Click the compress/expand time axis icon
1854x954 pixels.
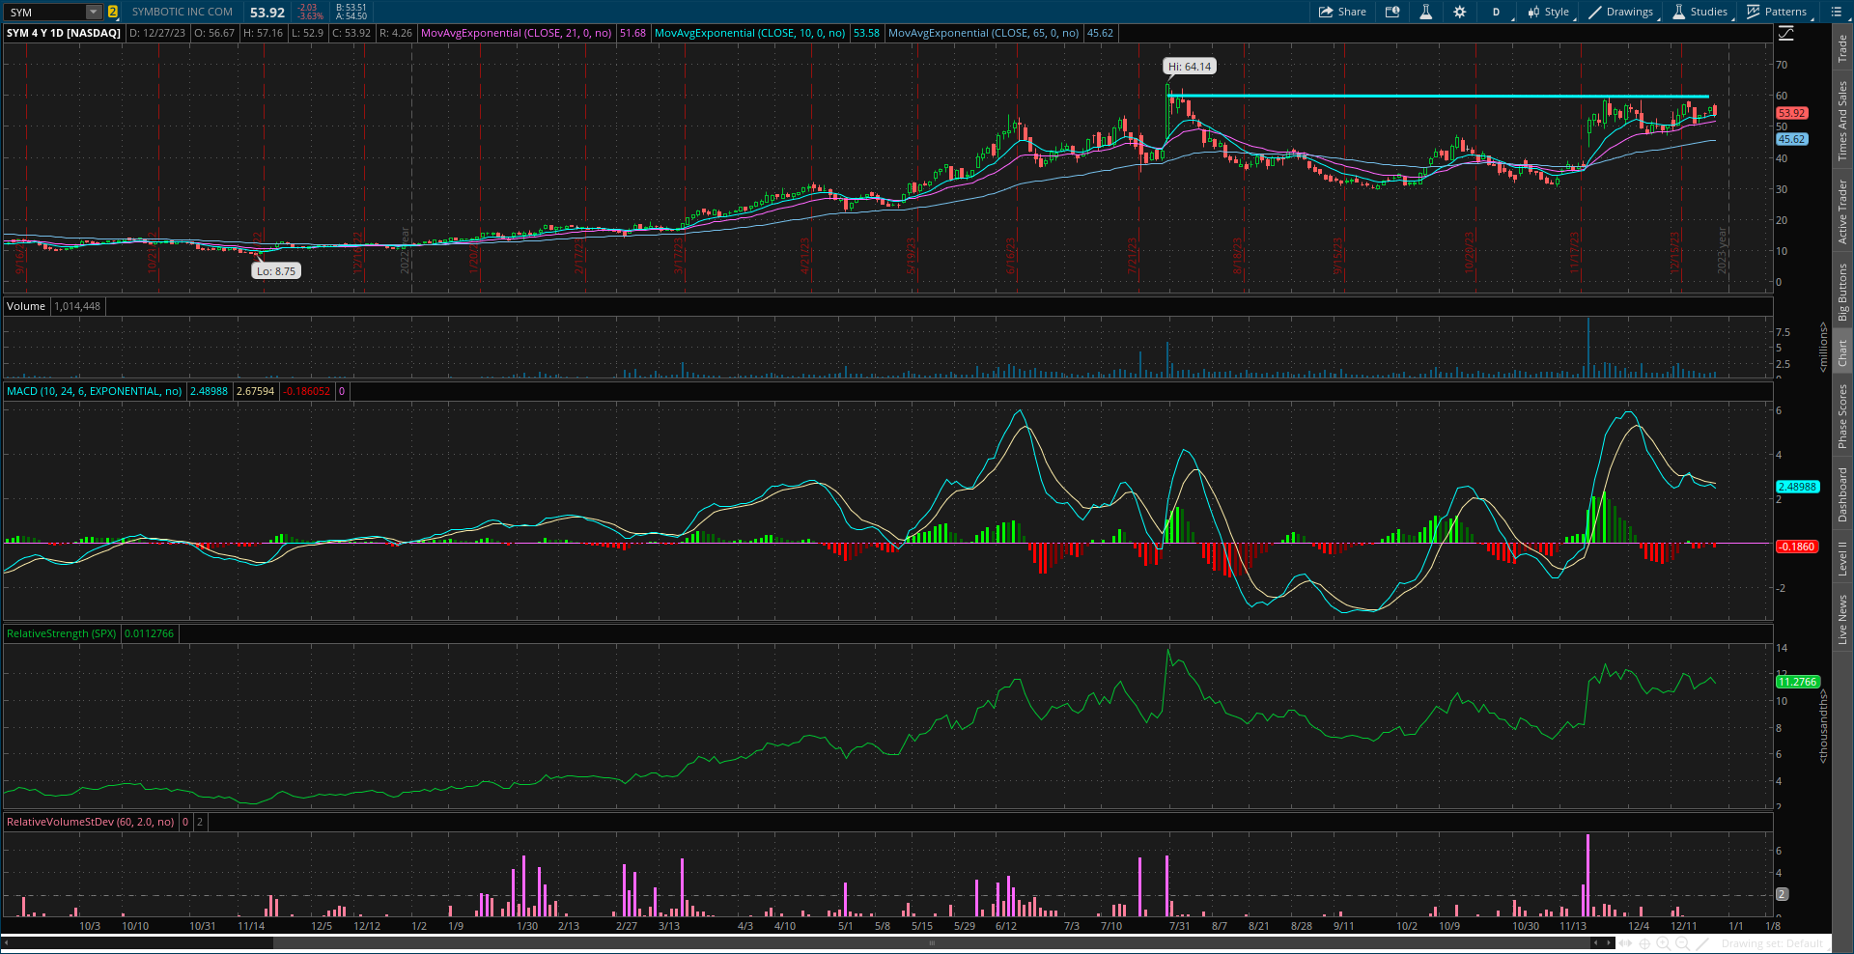pyautogui.click(x=1626, y=942)
